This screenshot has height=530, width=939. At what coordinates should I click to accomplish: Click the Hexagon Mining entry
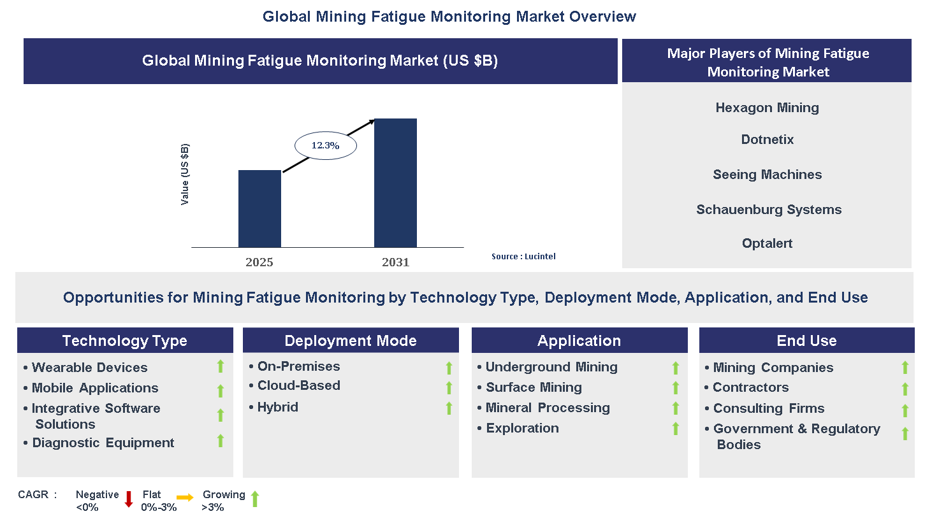(767, 108)
